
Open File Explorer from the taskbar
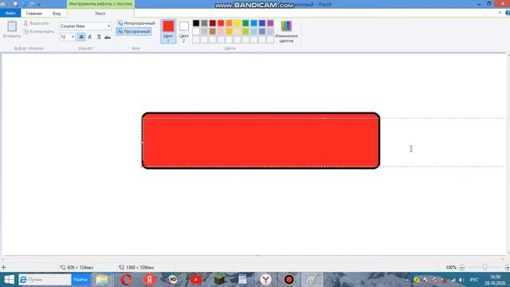coord(102,280)
